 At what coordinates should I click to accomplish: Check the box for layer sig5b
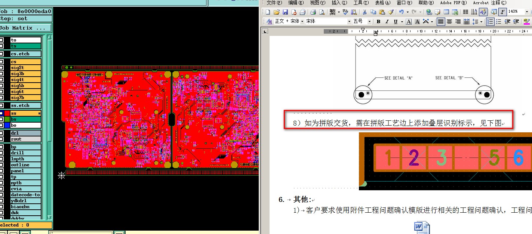pos(1,86)
